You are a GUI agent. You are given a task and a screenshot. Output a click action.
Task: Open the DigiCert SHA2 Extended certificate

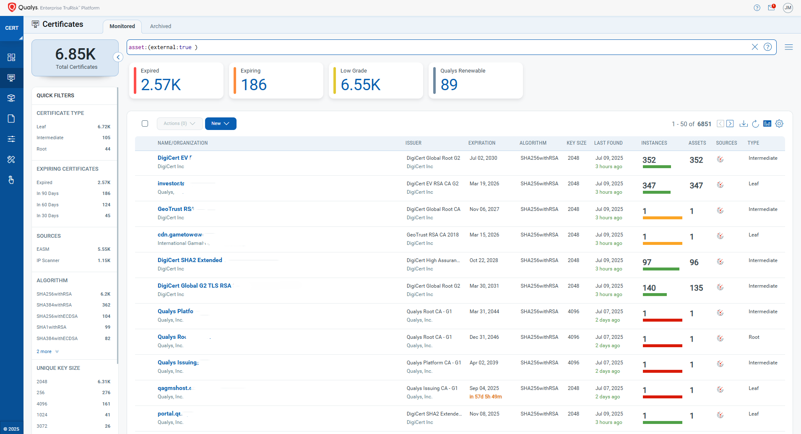click(x=190, y=260)
